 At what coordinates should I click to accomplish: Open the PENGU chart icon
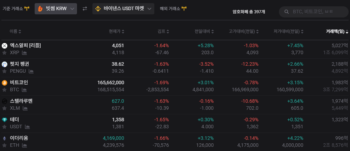(x=31, y=71)
